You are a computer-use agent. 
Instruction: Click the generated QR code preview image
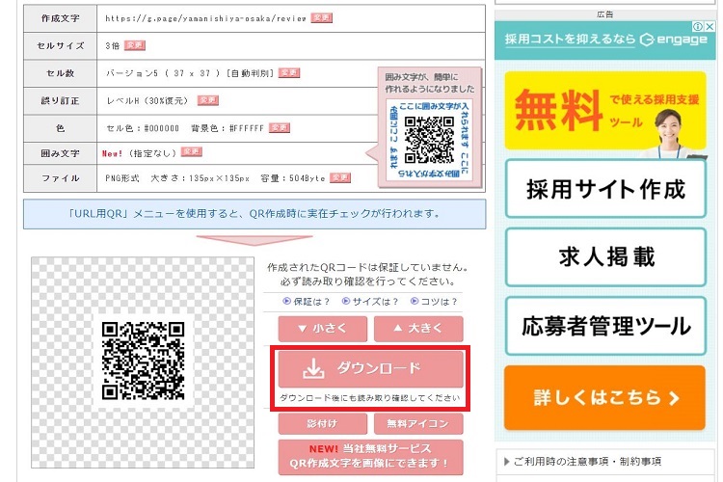tap(144, 361)
